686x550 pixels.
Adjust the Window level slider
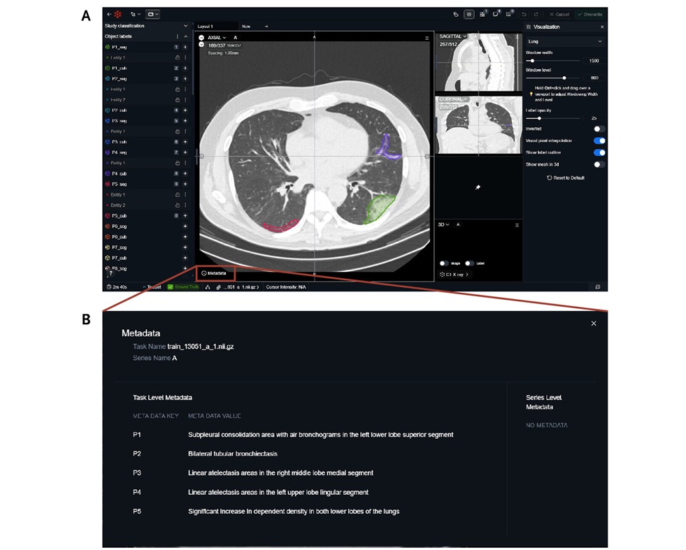[x=553, y=78]
